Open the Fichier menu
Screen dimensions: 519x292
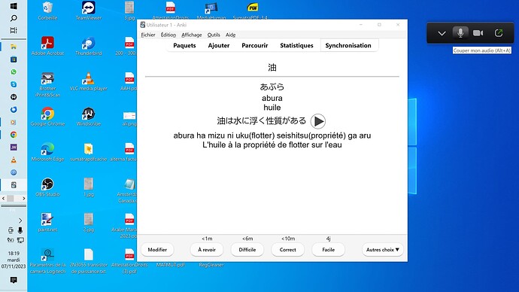(x=148, y=35)
